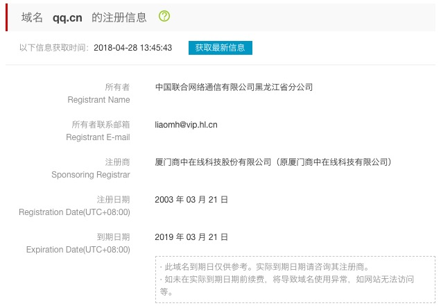Viewport: 441px width, 308px height.
Task: Click the registration date 2003 年 03 月 21 日
Action: pos(191,200)
